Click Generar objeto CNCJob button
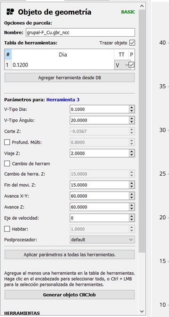Screen dimensions: 169x317 click(70, 295)
